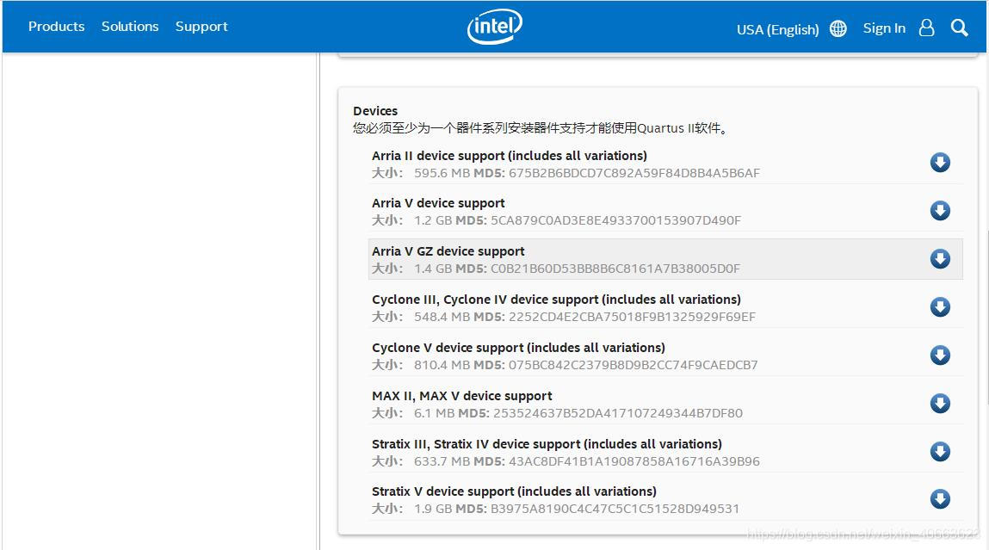
Task: Open the Support menu
Action: coord(201,27)
